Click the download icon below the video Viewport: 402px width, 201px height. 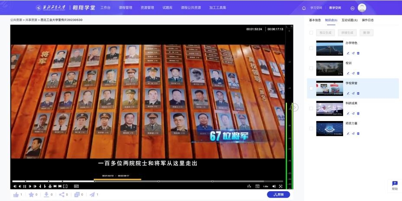(46, 195)
